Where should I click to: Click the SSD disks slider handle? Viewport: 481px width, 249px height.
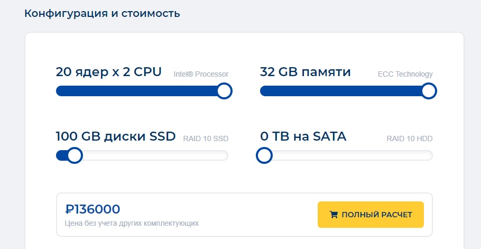tap(75, 155)
